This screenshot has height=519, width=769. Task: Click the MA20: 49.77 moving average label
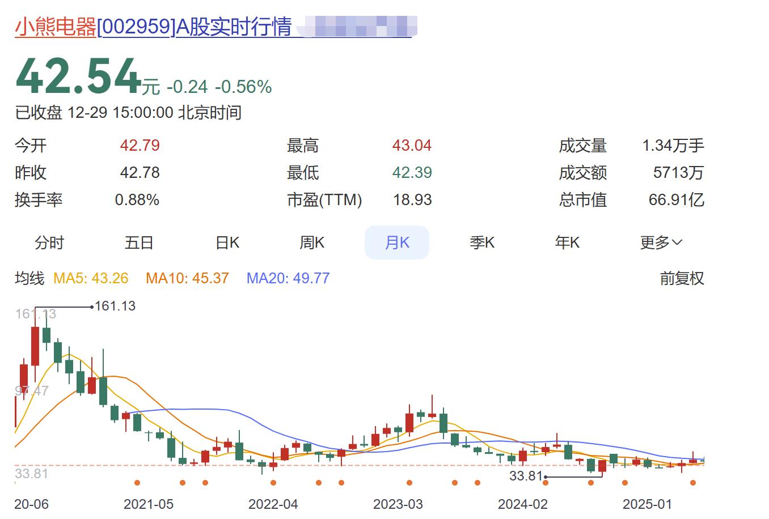(x=288, y=278)
